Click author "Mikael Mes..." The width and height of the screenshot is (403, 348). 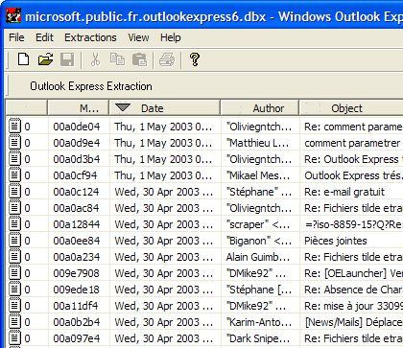pyautogui.click(x=258, y=175)
